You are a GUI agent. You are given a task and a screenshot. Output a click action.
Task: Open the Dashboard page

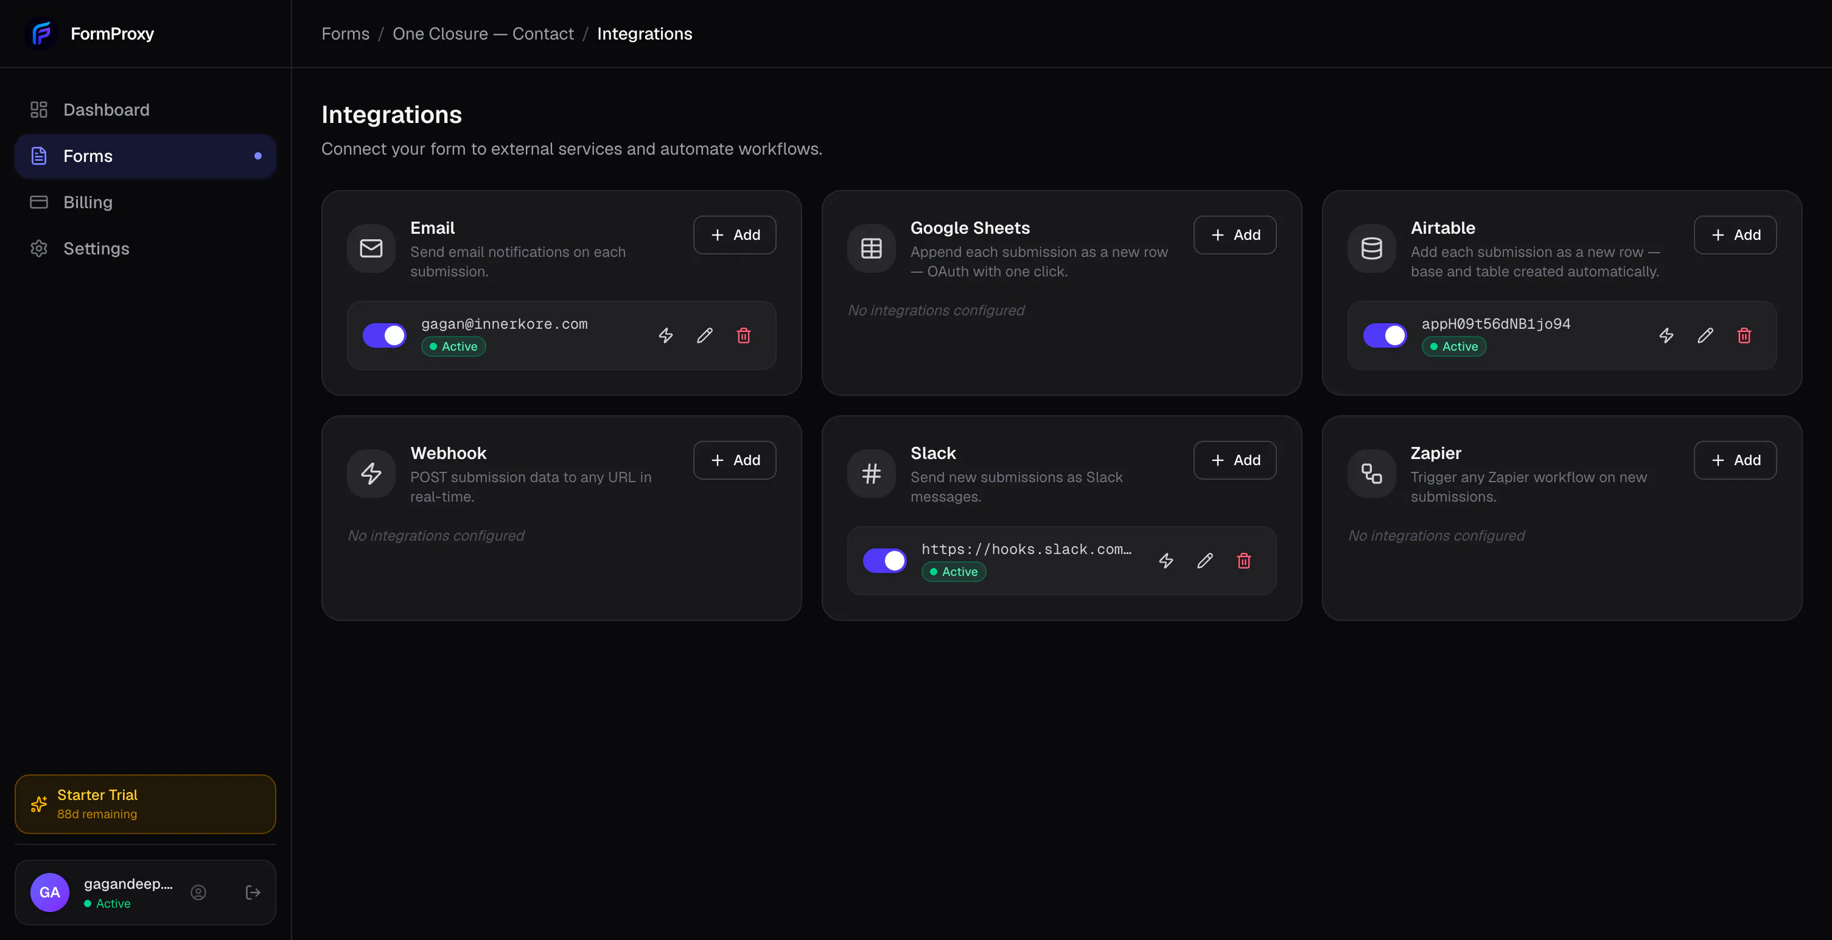tap(145, 110)
